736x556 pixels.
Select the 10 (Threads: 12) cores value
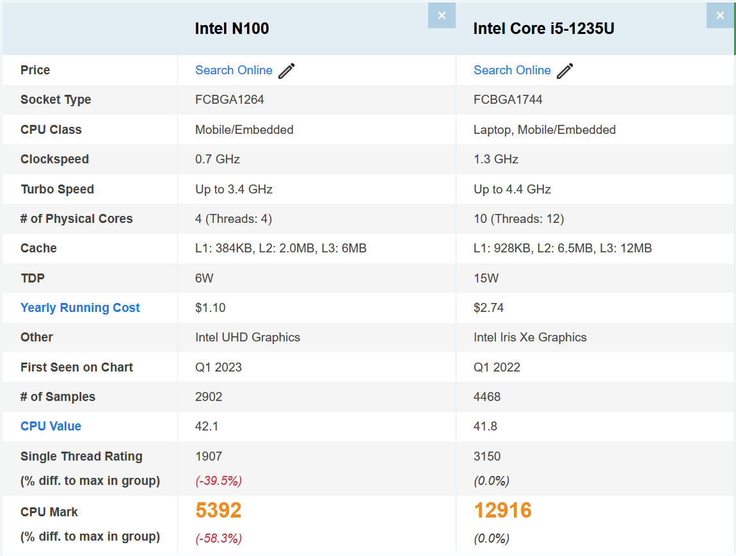coord(518,219)
